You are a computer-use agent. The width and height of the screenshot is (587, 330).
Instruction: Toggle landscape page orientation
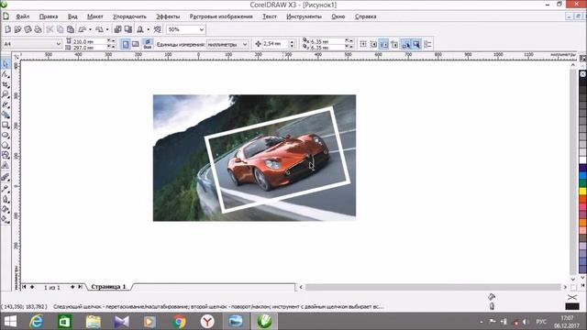pos(136,44)
